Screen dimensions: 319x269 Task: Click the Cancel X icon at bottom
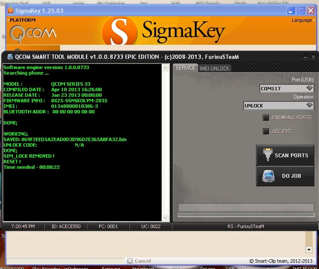tap(130, 260)
